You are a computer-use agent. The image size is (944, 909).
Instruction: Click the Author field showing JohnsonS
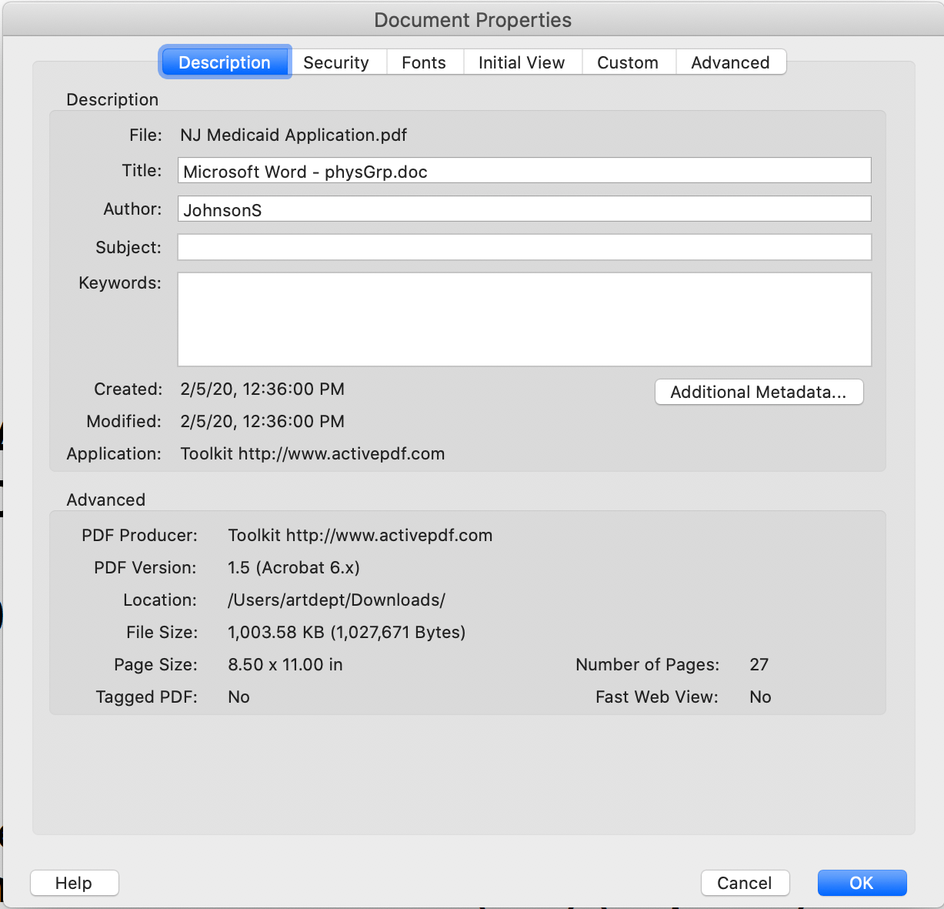(524, 209)
